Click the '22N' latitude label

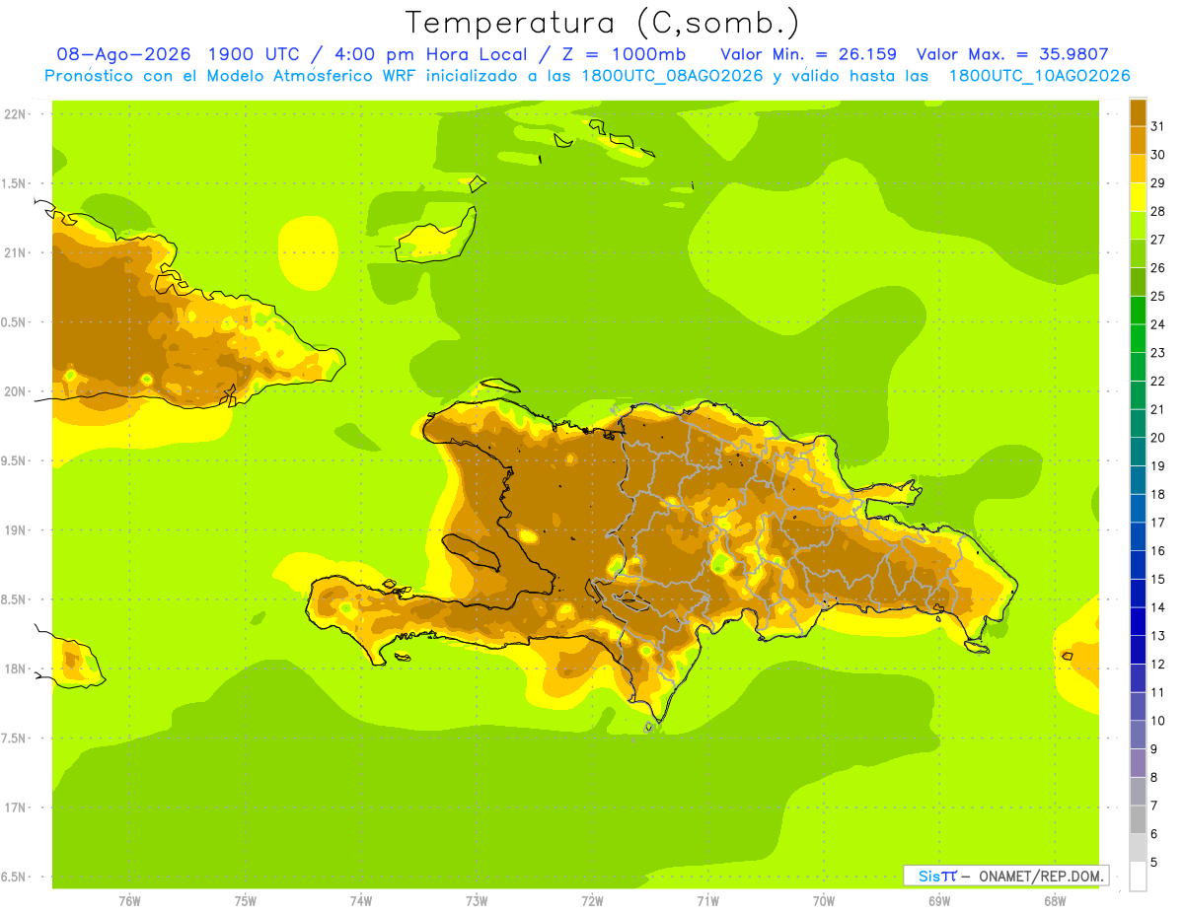click(14, 114)
